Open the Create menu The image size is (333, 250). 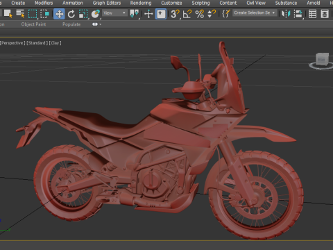[18, 3]
